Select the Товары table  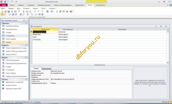[x=15, y=42]
